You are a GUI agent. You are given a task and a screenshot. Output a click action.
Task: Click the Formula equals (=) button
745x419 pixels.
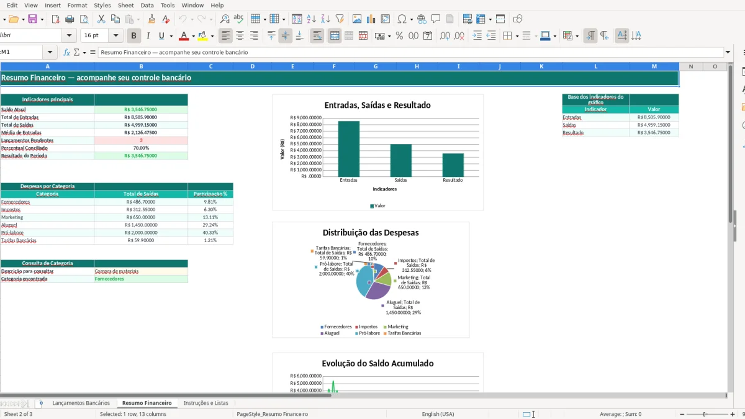click(x=93, y=53)
